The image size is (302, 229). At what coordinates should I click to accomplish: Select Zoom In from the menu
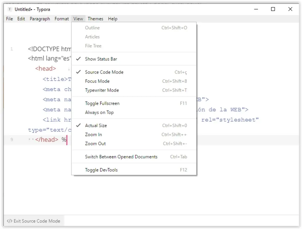(x=93, y=135)
